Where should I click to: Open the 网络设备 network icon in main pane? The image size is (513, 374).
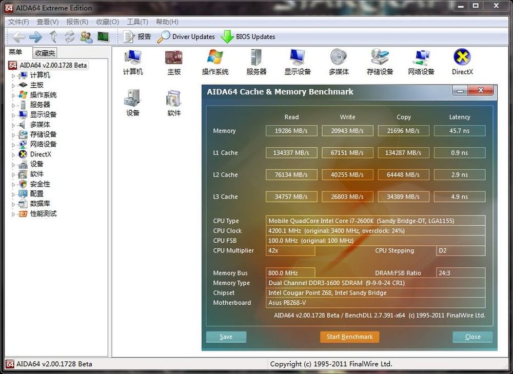tap(421, 62)
